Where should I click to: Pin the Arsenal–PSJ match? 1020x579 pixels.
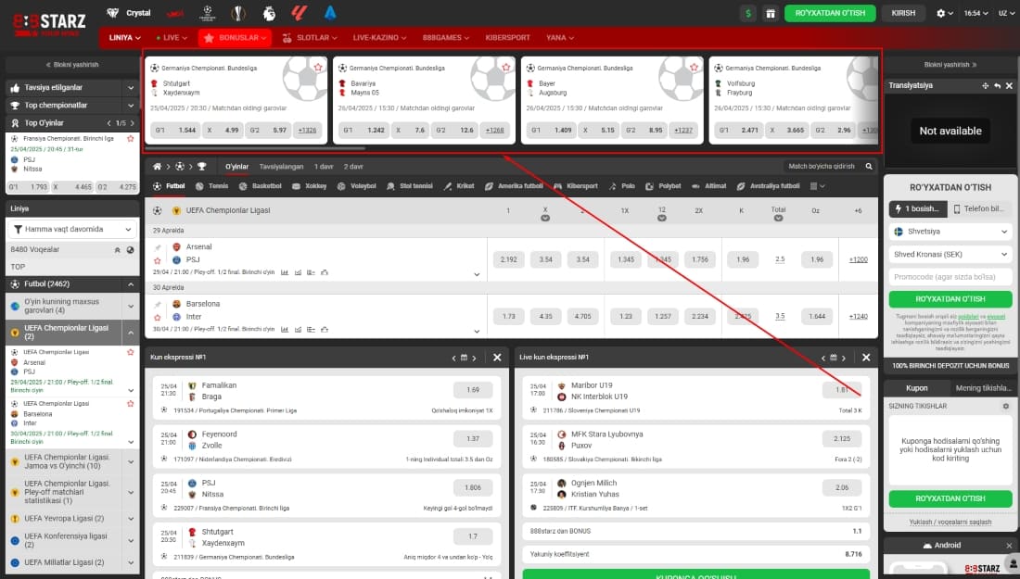pos(158,247)
